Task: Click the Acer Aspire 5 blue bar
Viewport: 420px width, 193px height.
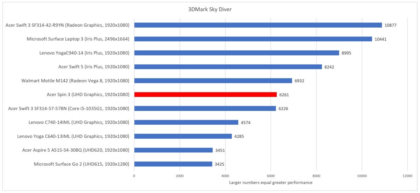Action: click(174, 150)
